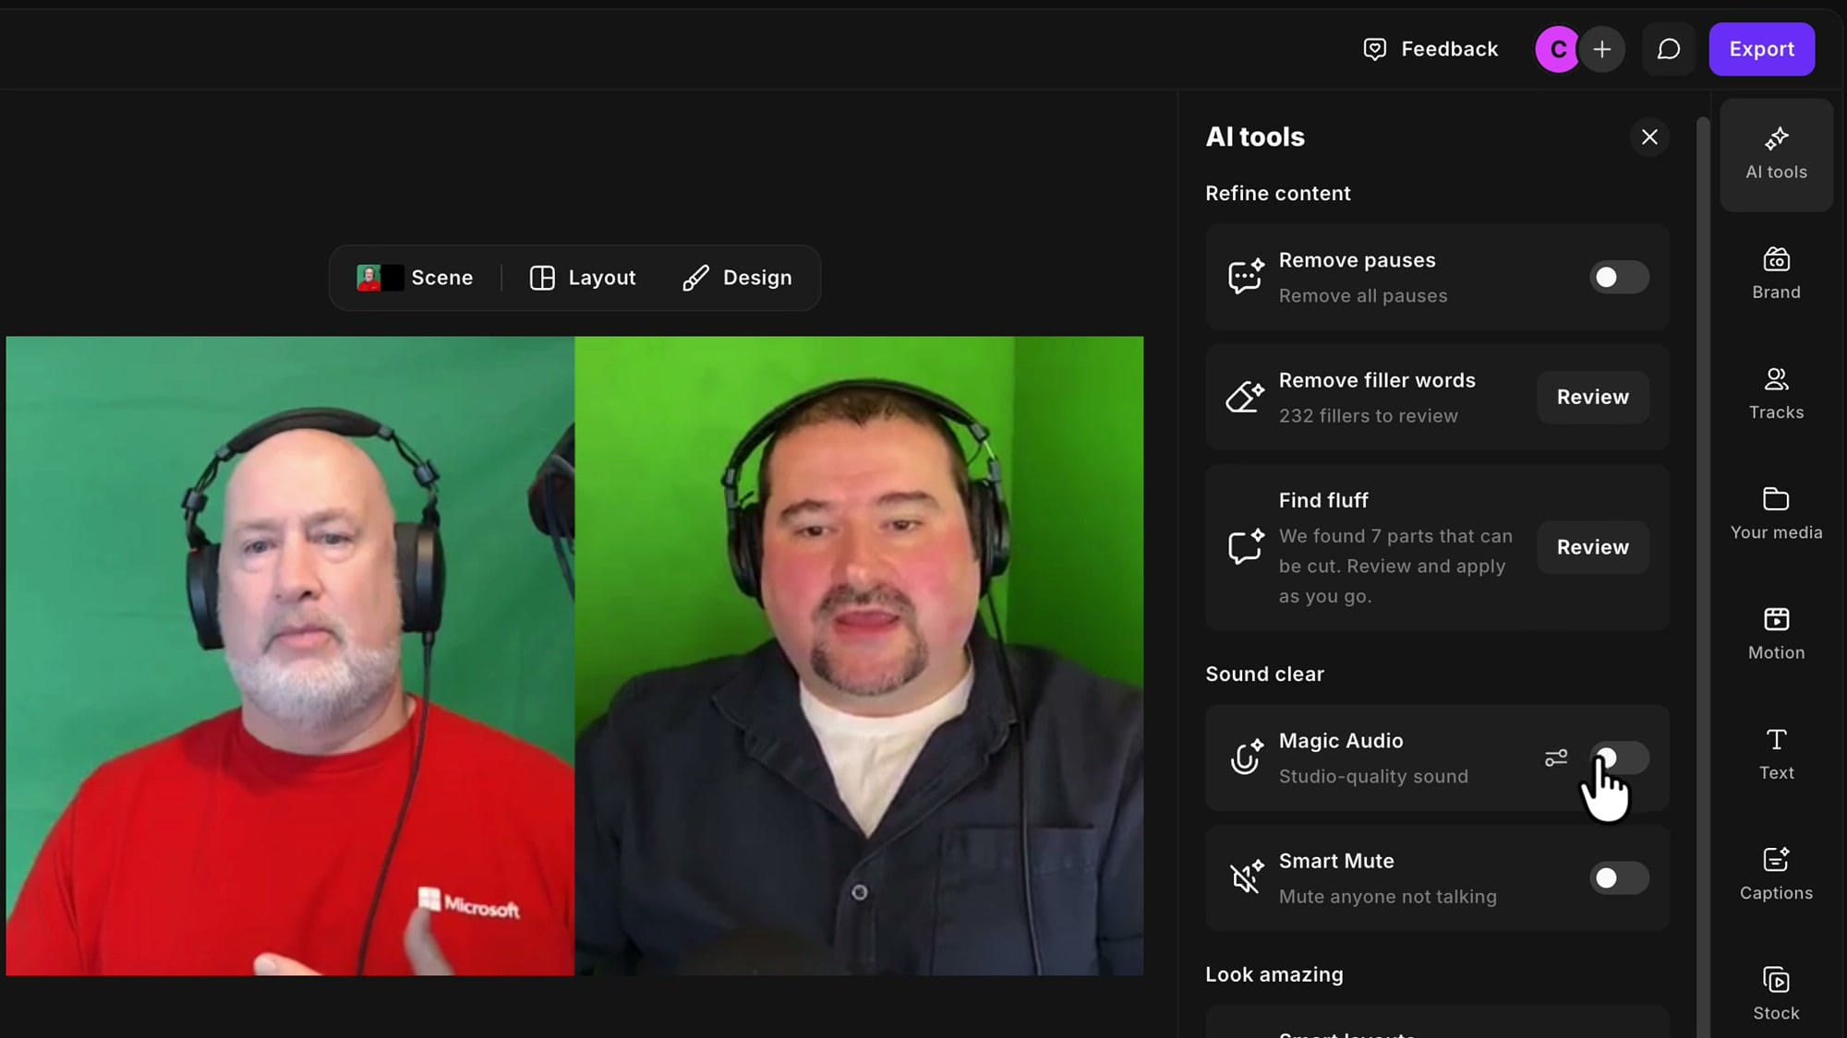Click the Export button
The width and height of the screenshot is (1847, 1038).
pos(1761,49)
